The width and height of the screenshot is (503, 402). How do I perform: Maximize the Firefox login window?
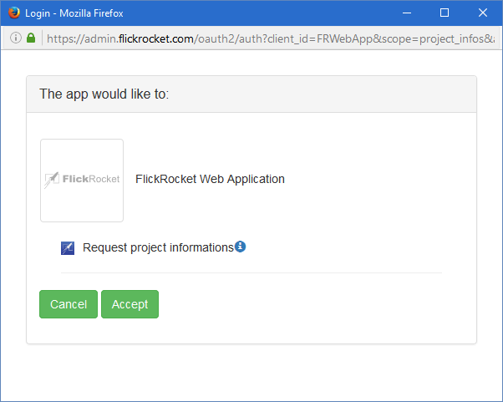coord(445,13)
